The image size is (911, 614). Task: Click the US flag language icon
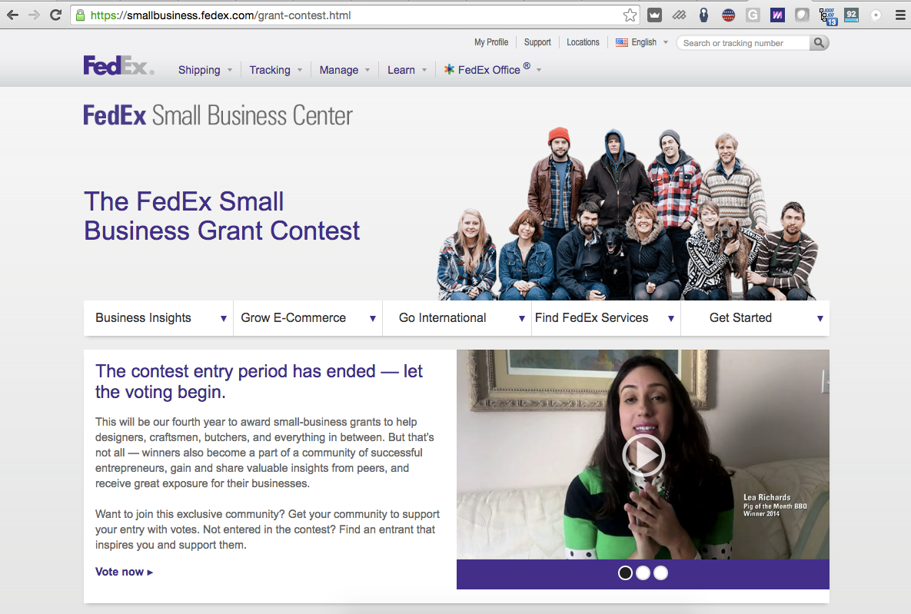click(622, 42)
